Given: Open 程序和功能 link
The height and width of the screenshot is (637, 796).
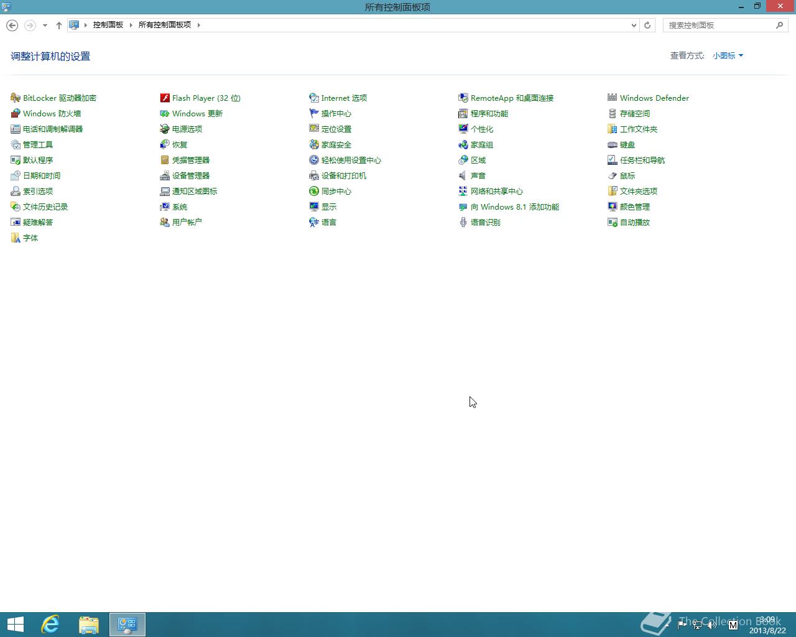Looking at the screenshot, I should (x=489, y=114).
